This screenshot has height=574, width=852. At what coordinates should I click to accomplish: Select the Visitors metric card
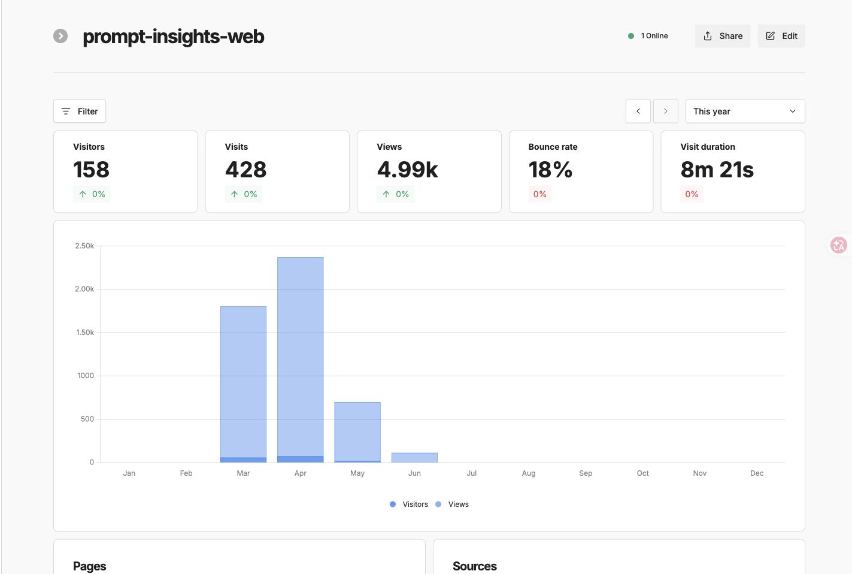click(126, 171)
